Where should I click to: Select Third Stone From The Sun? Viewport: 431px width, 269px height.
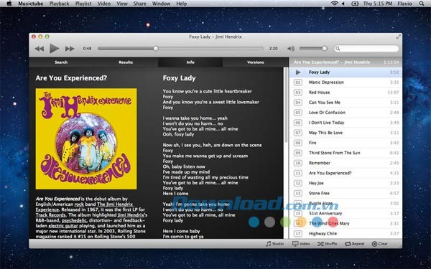click(x=346, y=153)
